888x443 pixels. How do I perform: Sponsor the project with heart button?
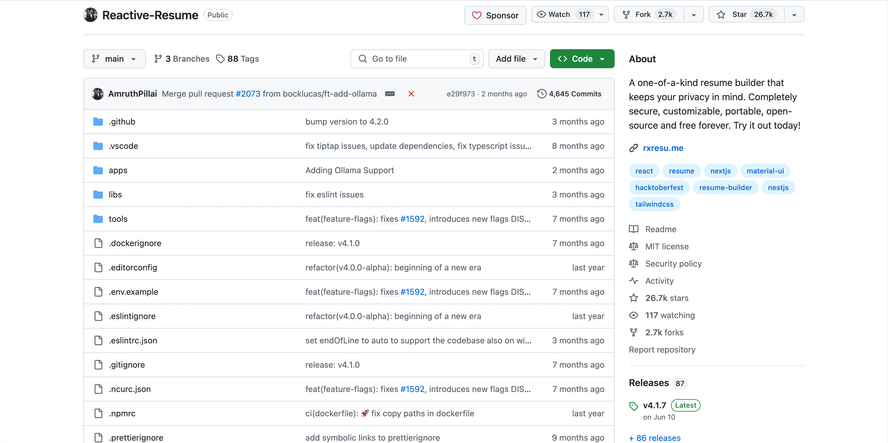(x=495, y=15)
